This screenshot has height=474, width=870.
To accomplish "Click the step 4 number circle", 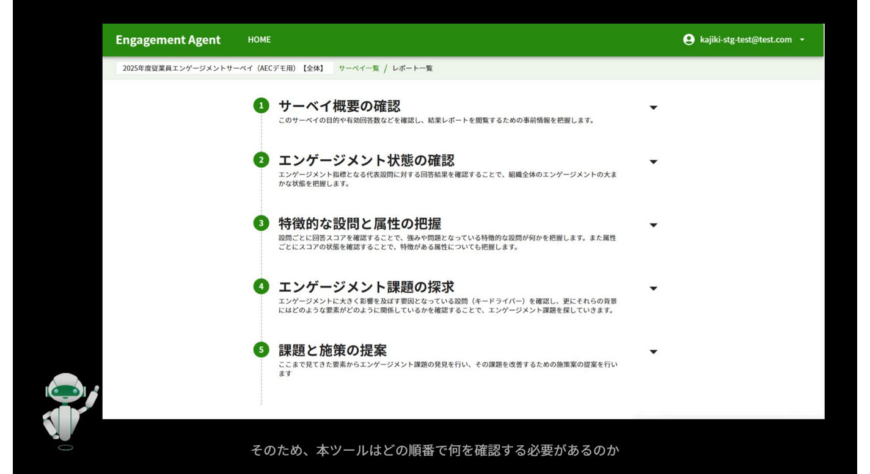I will (x=261, y=286).
